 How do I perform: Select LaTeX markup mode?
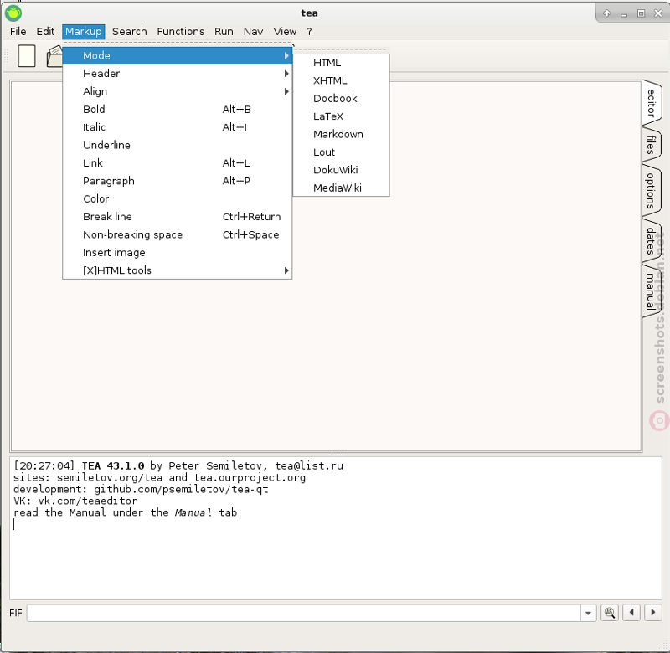pos(341,116)
